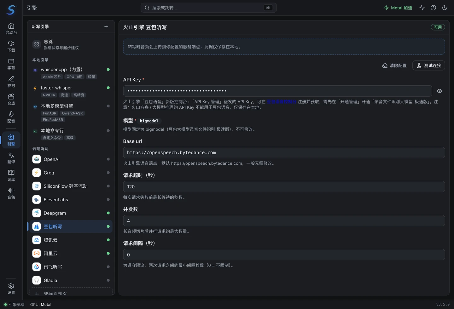The image size is (454, 309).
Task: Select the faster-whisper engine
Action: pyautogui.click(x=71, y=91)
